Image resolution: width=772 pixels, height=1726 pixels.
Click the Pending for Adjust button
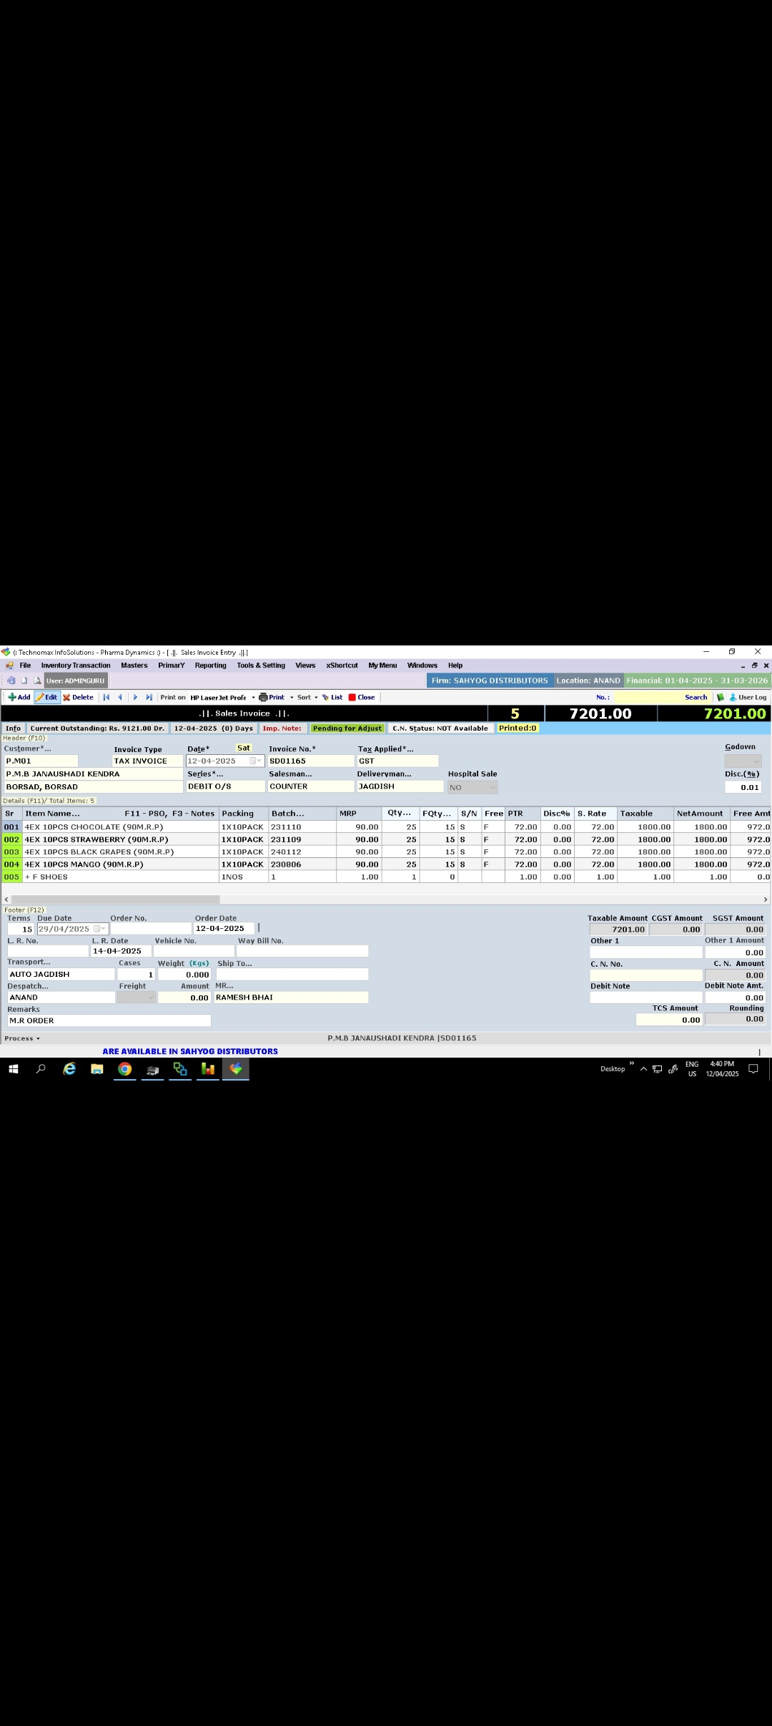pos(347,728)
